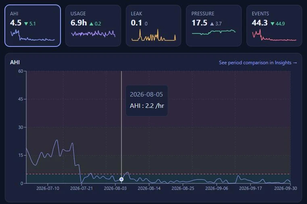Click the tooltip text 'AHI : 2.2 /hr'
Screen dimensions: 307x204
pyautogui.click(x=147, y=106)
